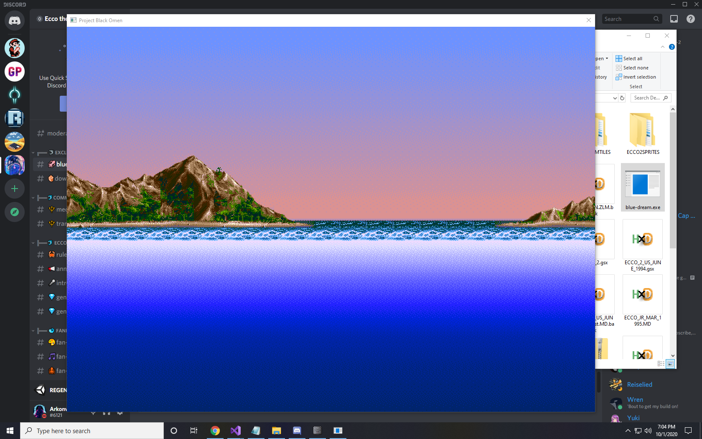Open the address bar history dropdown
Screen dimensions: 702x439
[615, 98]
